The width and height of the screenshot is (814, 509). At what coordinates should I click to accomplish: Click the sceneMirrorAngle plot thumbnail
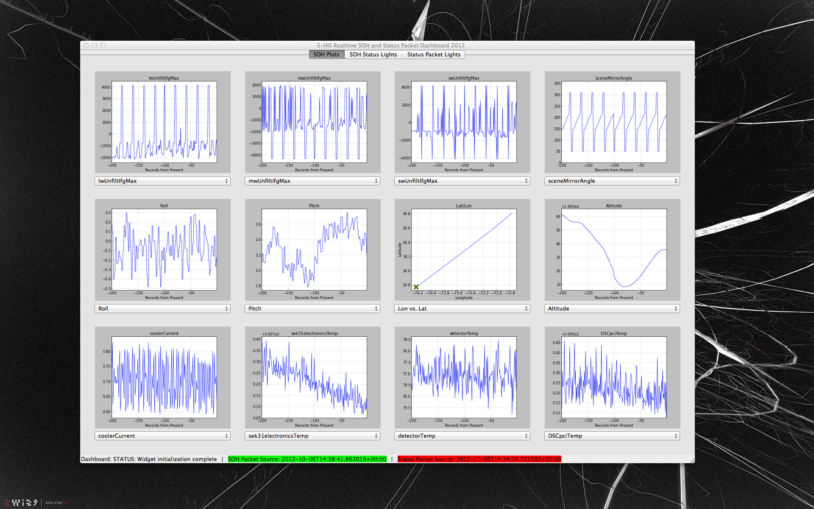[613, 122]
